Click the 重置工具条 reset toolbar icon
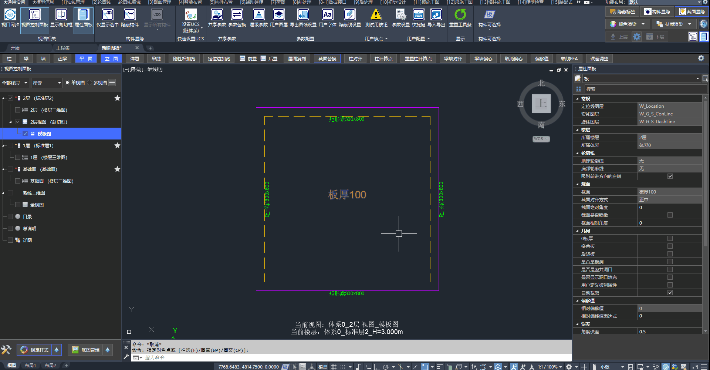Image resolution: width=710 pixels, height=370 pixels. (x=460, y=15)
